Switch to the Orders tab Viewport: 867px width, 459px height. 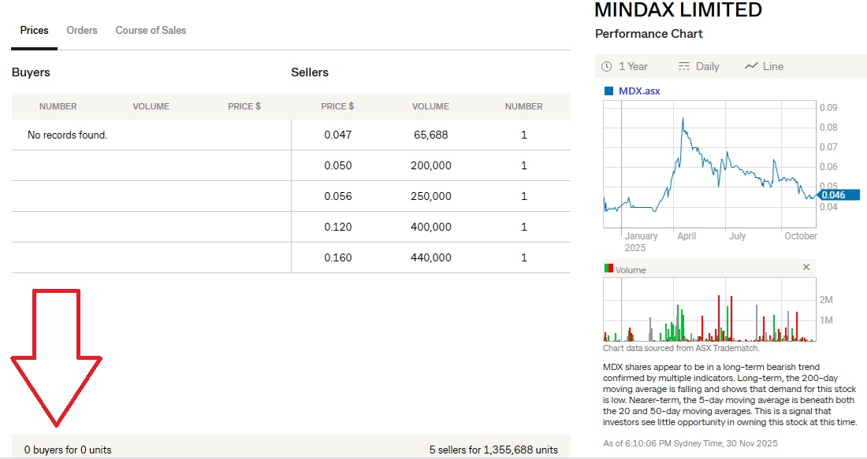point(82,30)
